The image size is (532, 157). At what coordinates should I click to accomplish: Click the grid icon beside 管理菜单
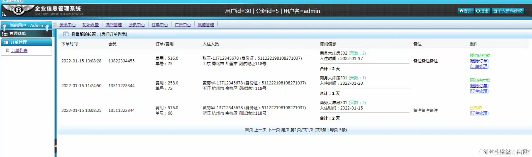[x=5, y=34]
